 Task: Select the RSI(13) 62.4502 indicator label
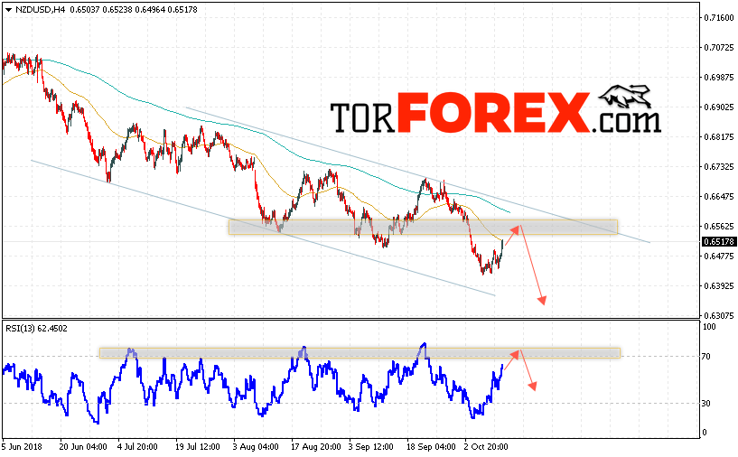(x=36, y=329)
